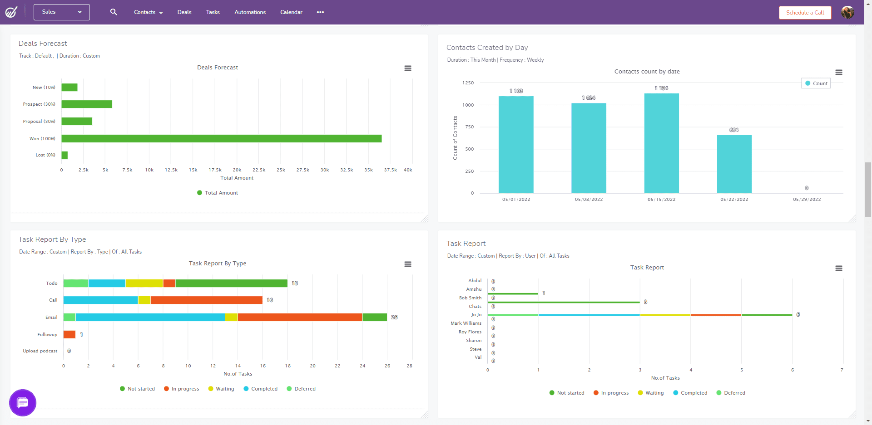
Task: Open the more options ellipsis menu
Action: (x=320, y=12)
